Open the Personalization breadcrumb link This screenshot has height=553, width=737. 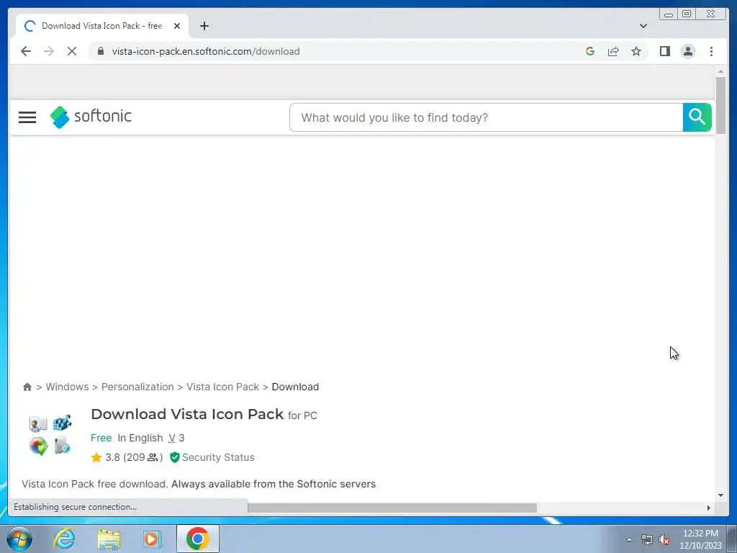pyautogui.click(x=137, y=387)
